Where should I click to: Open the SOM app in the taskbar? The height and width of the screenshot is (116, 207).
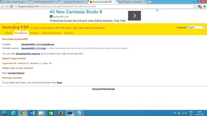click(70, 113)
